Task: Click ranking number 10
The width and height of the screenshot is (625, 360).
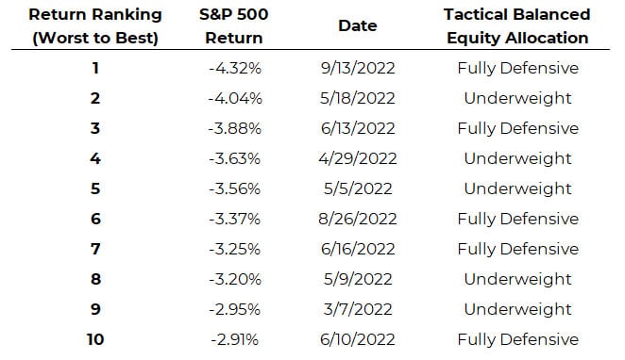Action: [95, 339]
